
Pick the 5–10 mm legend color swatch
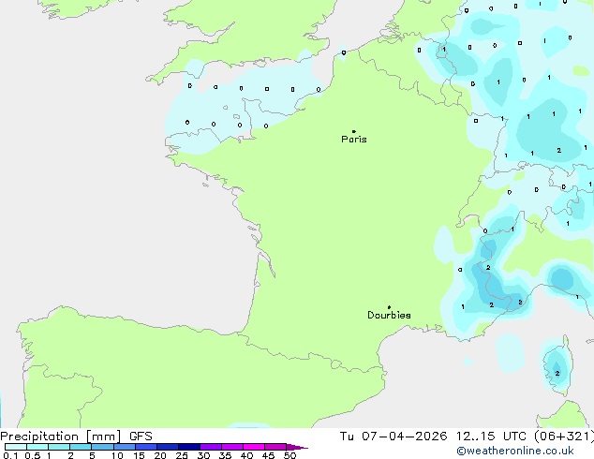coord(102,447)
